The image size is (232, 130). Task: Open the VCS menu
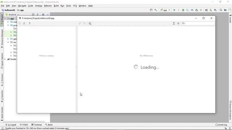coord(75,6)
